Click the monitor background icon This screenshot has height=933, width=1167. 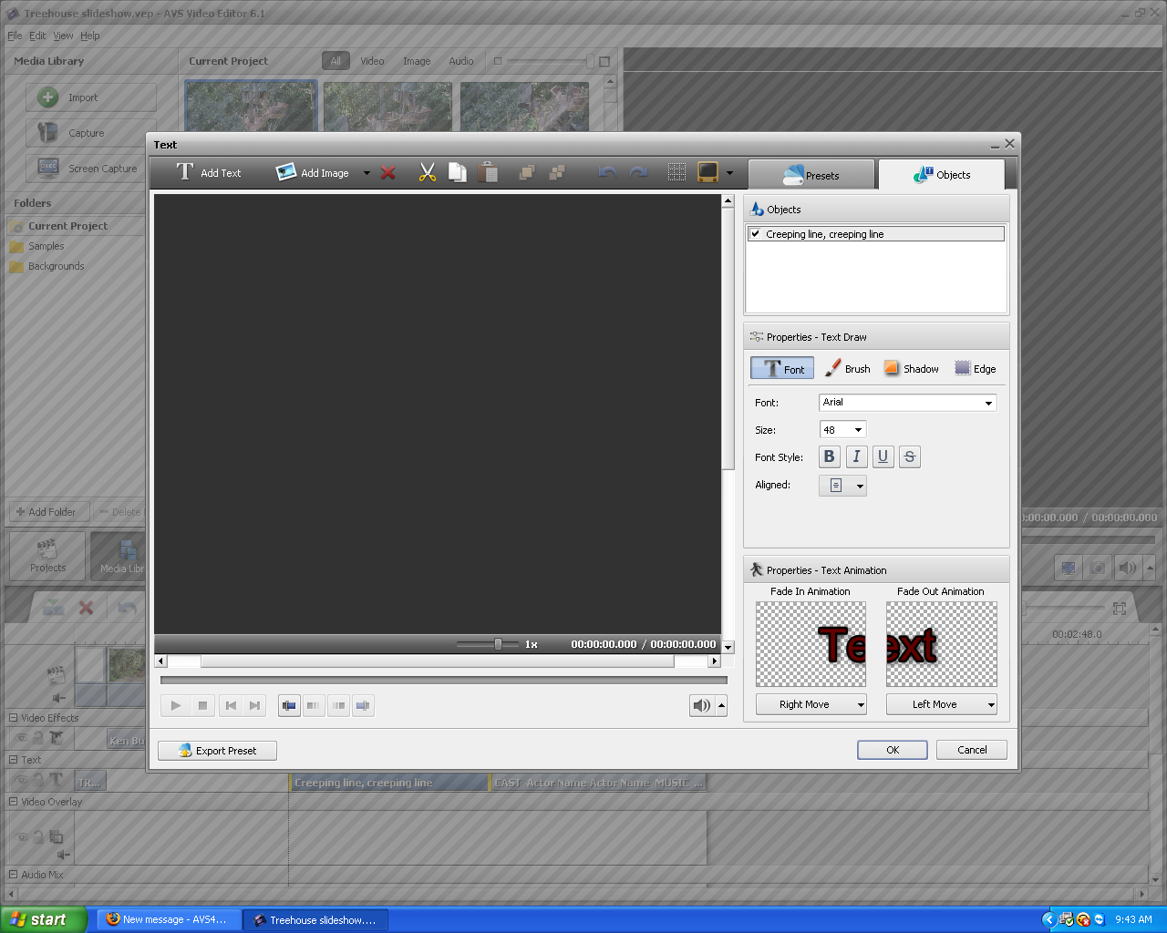[707, 172]
